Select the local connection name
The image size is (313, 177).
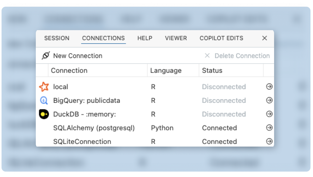point(61,87)
